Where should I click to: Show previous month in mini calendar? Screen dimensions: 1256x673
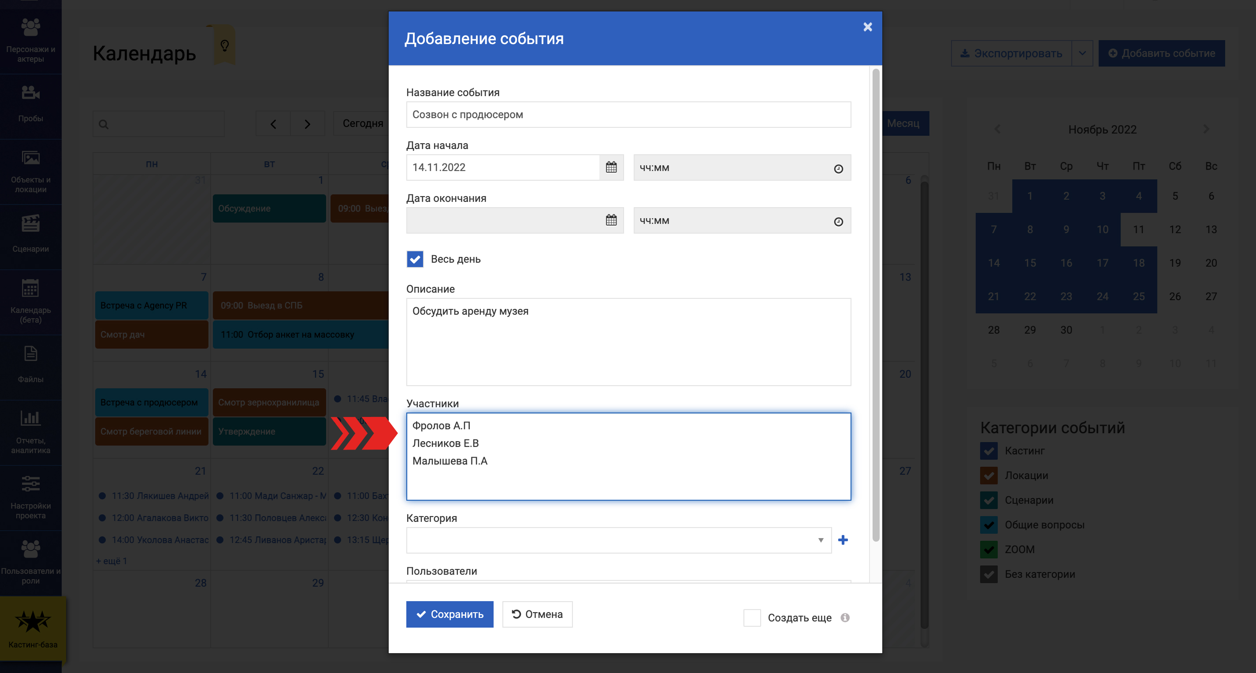point(997,129)
